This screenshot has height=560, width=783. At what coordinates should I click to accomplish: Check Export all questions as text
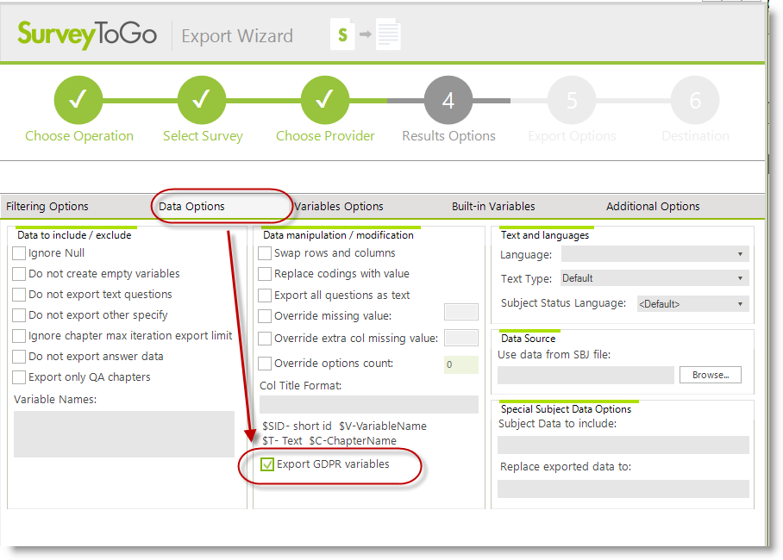click(265, 295)
